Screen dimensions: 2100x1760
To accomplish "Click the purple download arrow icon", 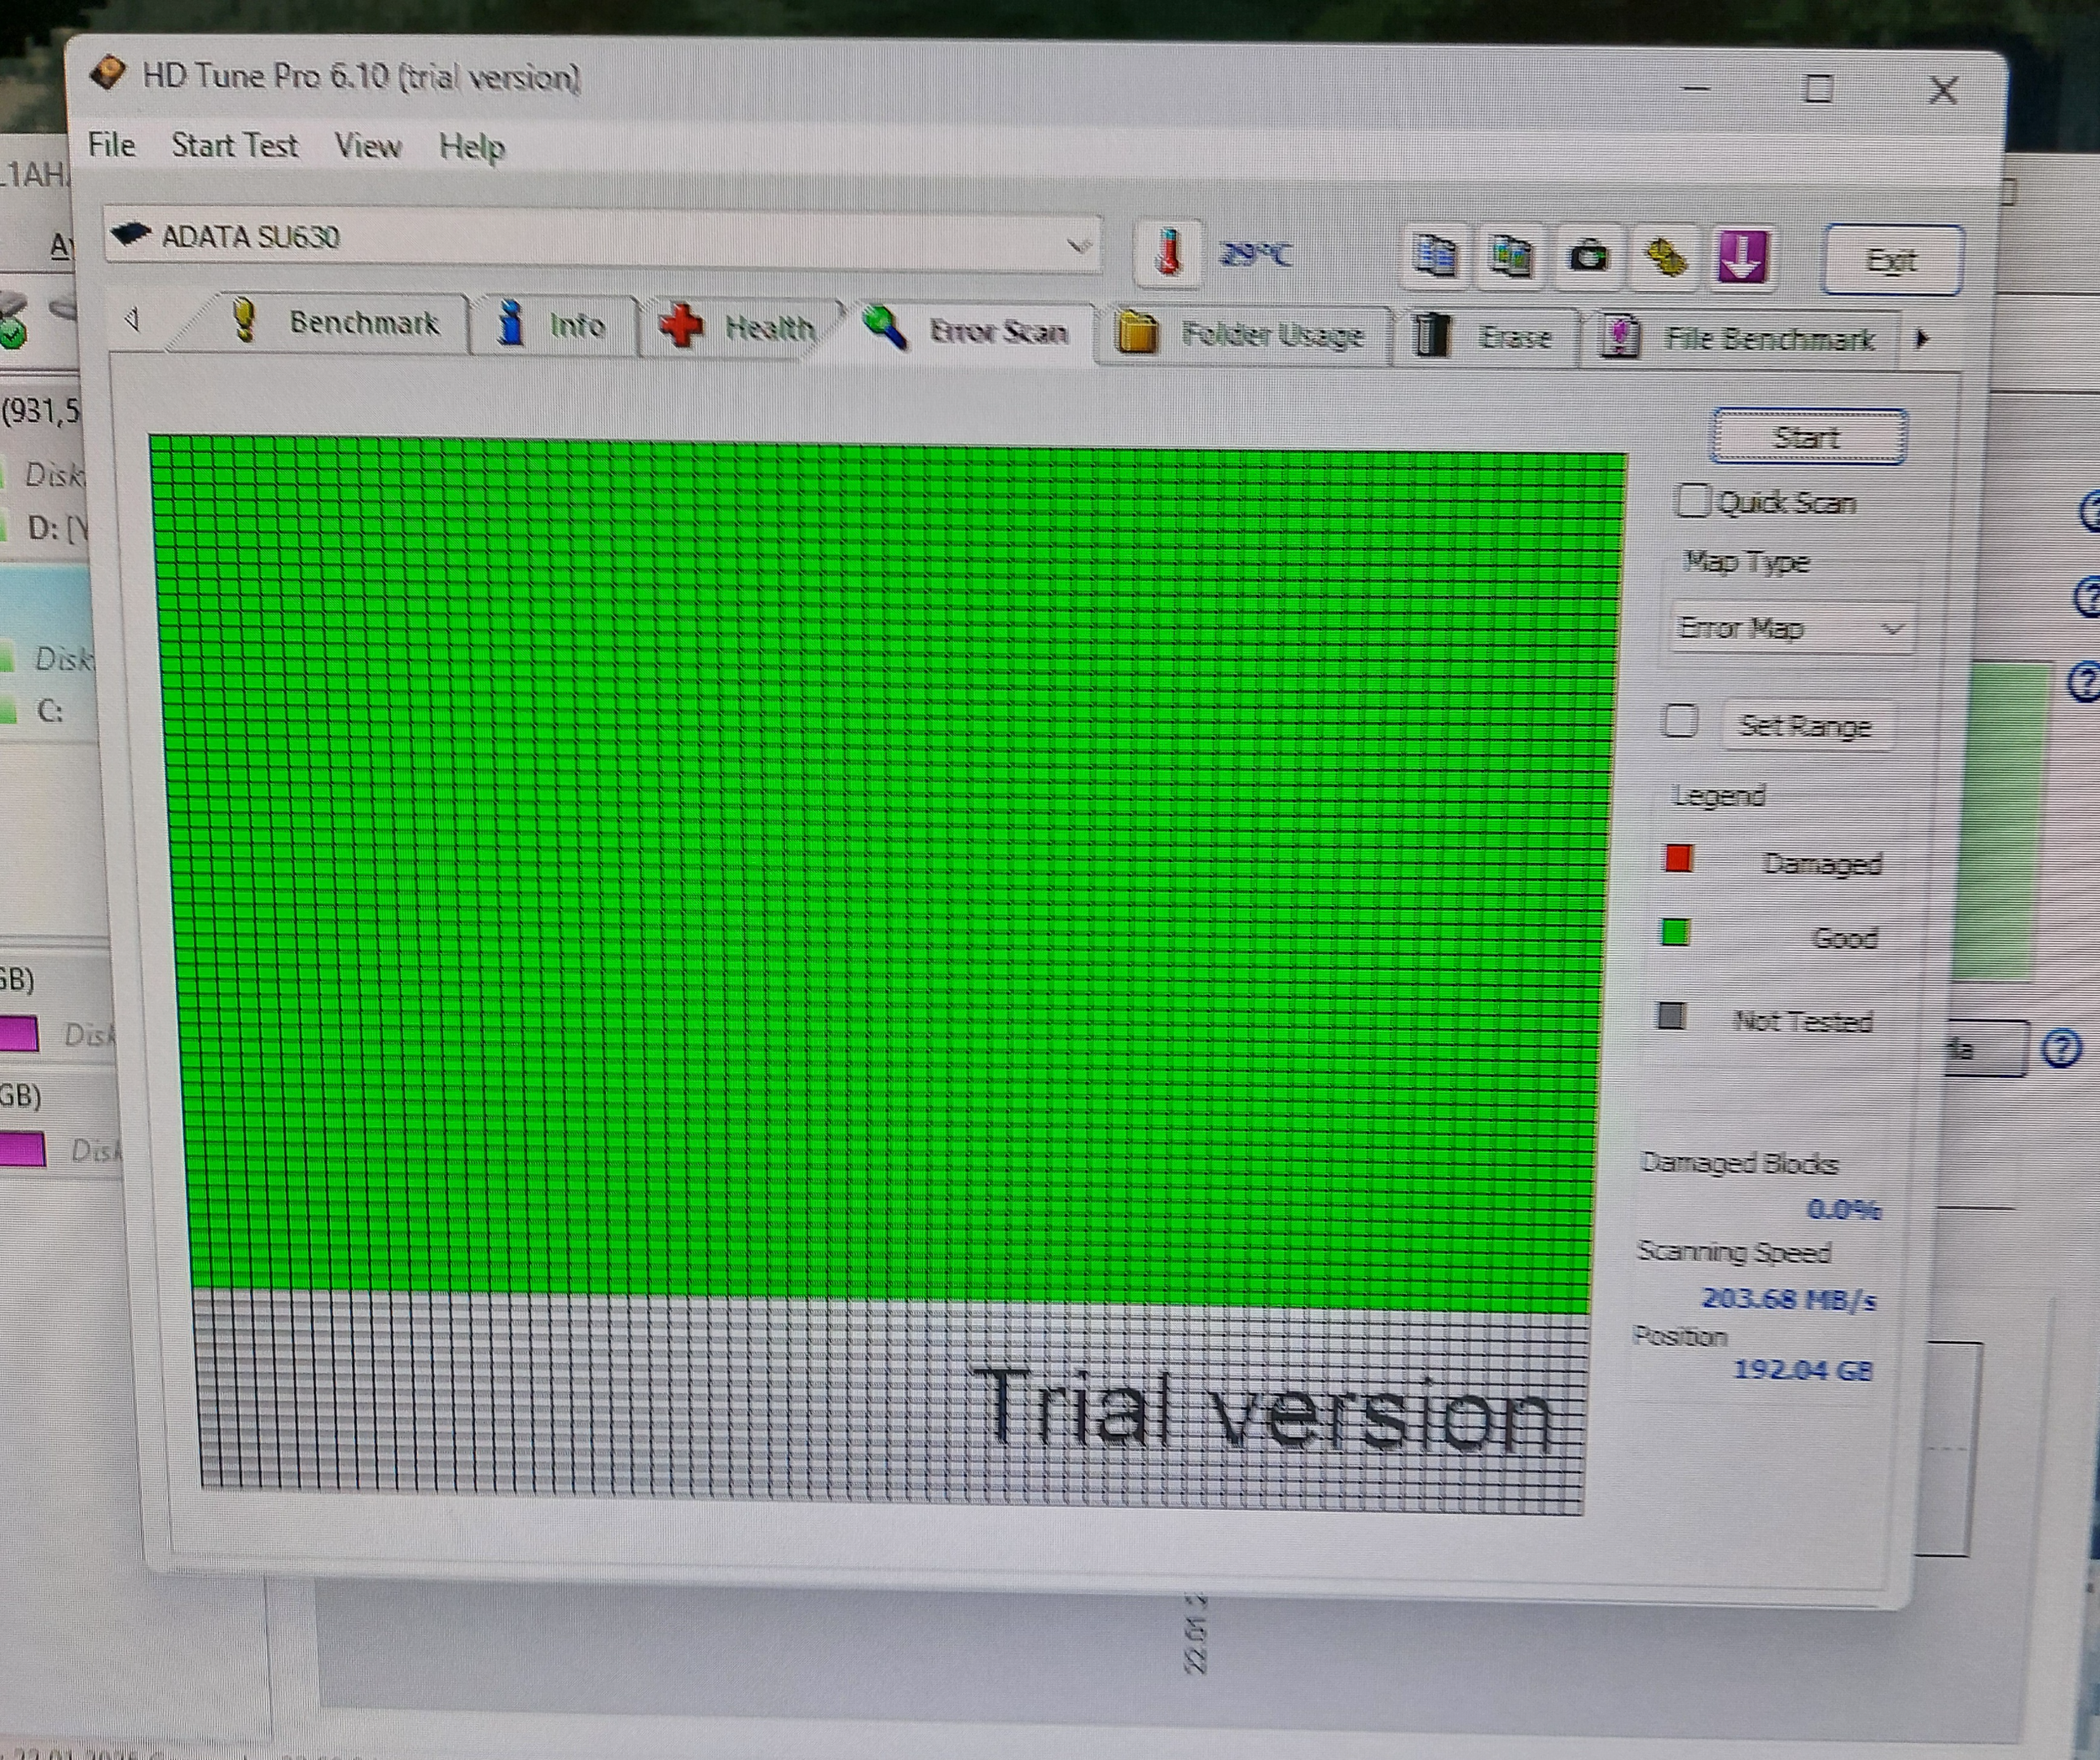I will [x=1742, y=258].
